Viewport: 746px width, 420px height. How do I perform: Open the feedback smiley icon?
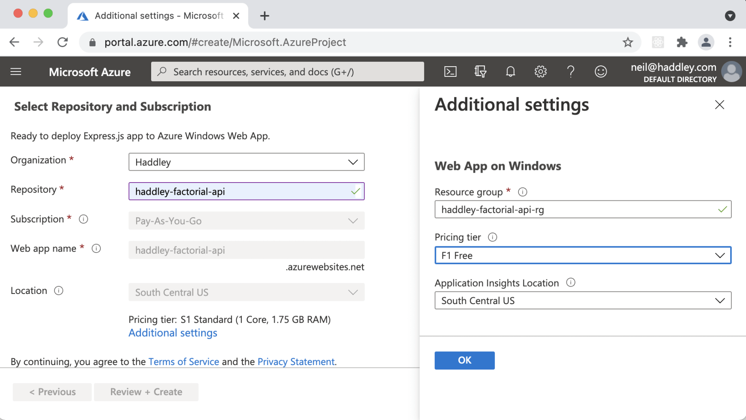point(601,72)
